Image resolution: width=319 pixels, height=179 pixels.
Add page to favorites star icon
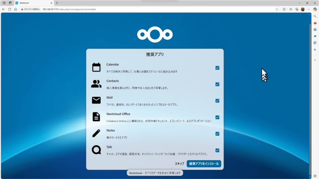click(277, 9)
